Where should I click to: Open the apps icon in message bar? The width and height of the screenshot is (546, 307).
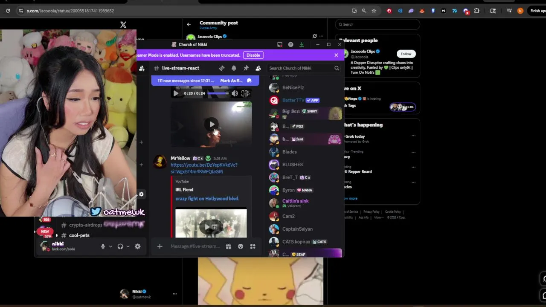253,246
